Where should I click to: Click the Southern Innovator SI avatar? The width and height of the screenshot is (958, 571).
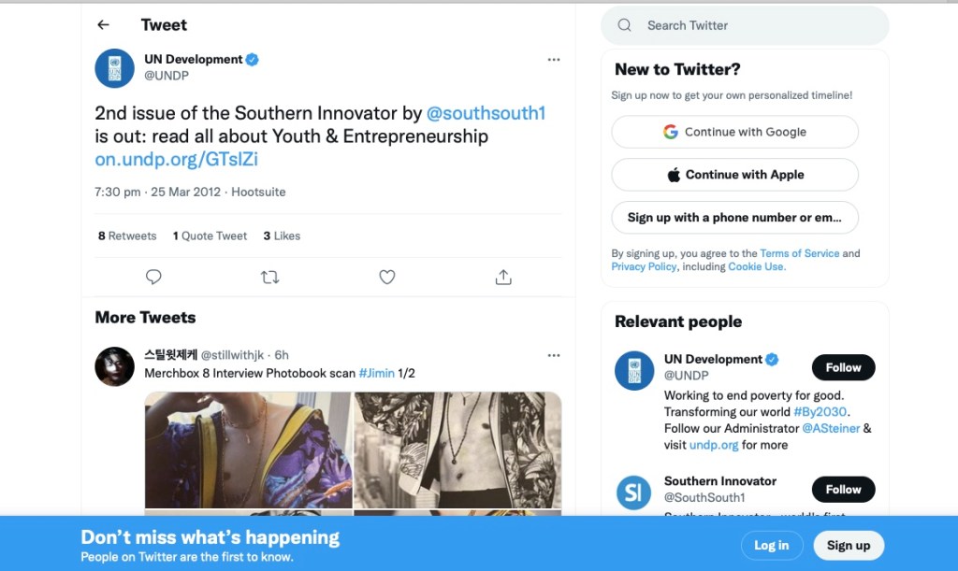(x=633, y=492)
